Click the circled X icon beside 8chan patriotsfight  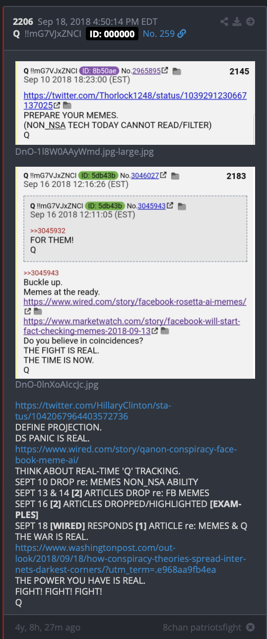(x=251, y=627)
